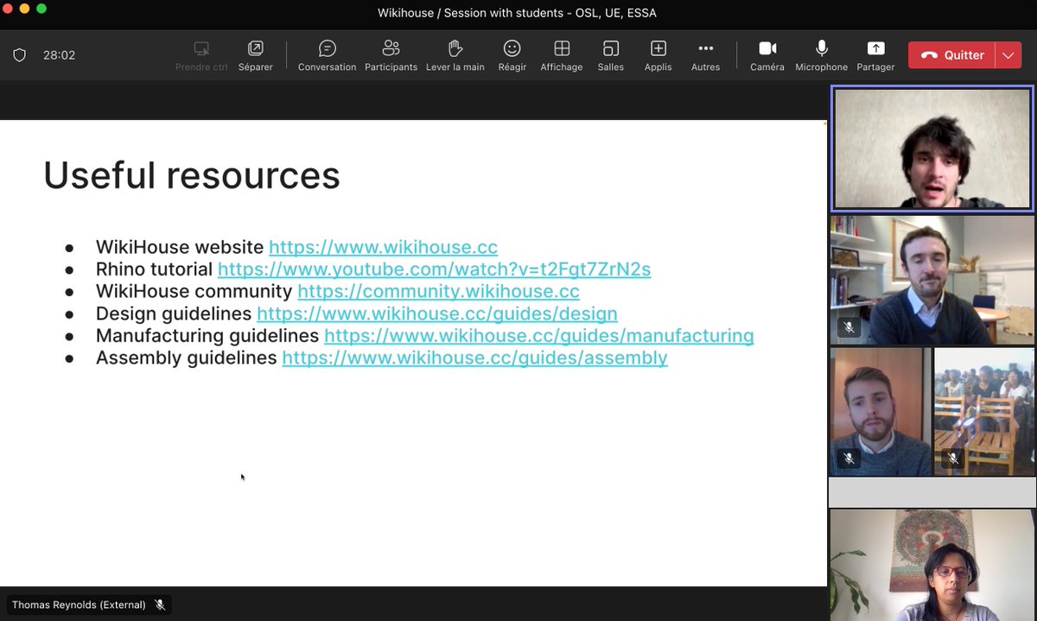The image size is (1037, 621).
Task: Click the Useful resources slide title
Action: [x=192, y=175]
